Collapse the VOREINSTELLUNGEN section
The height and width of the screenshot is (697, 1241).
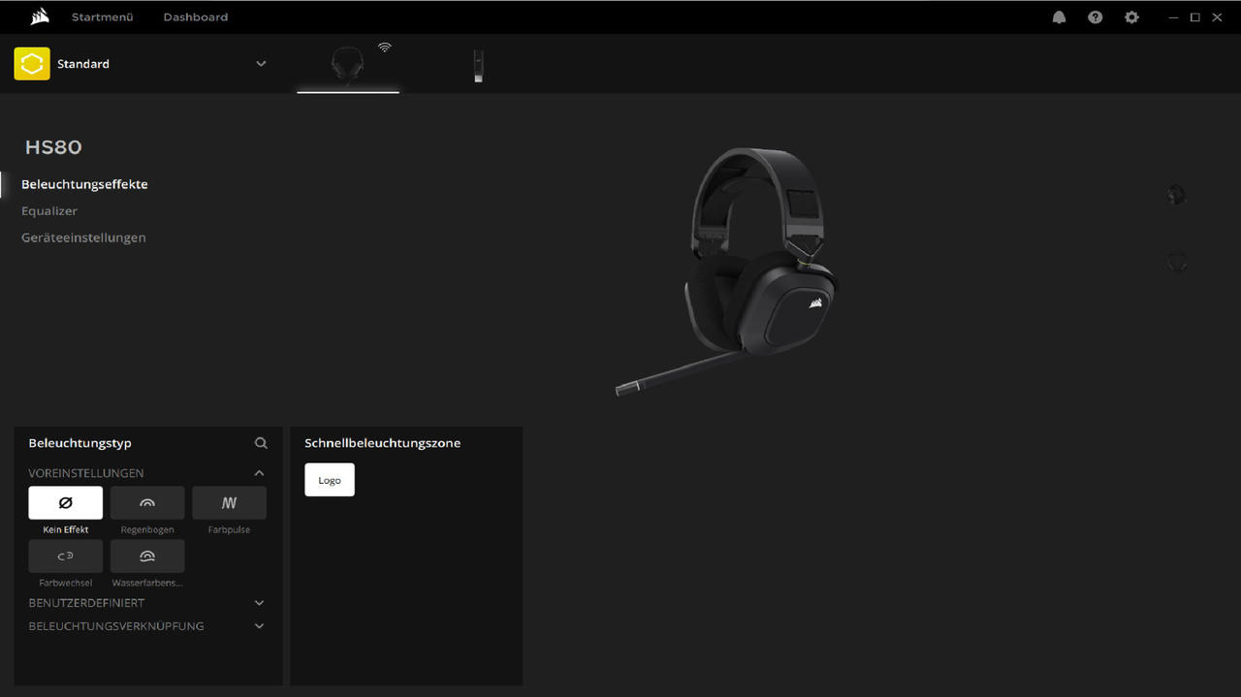click(259, 473)
